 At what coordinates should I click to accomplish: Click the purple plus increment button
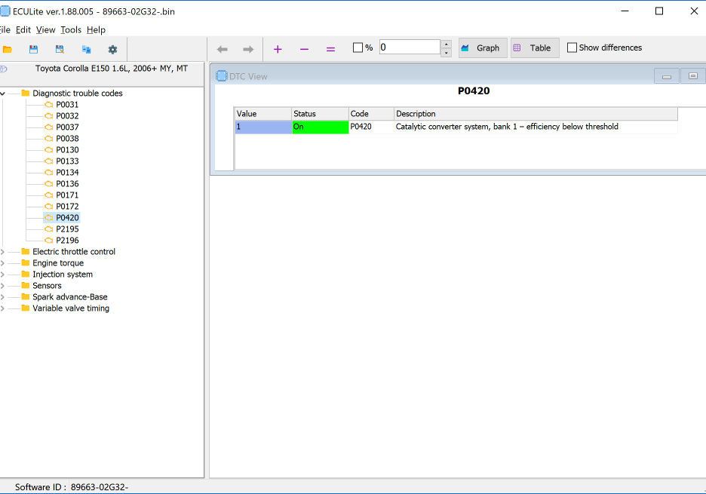pyautogui.click(x=278, y=49)
